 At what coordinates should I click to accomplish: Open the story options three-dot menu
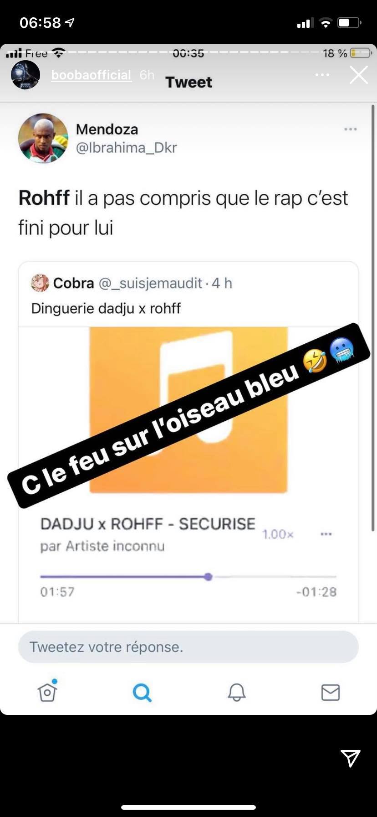(322, 75)
